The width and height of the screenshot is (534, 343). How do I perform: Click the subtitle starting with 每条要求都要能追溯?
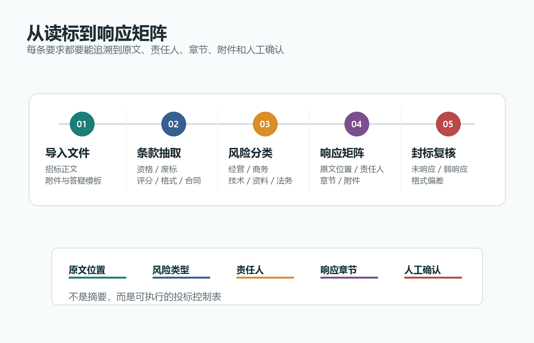coord(155,50)
